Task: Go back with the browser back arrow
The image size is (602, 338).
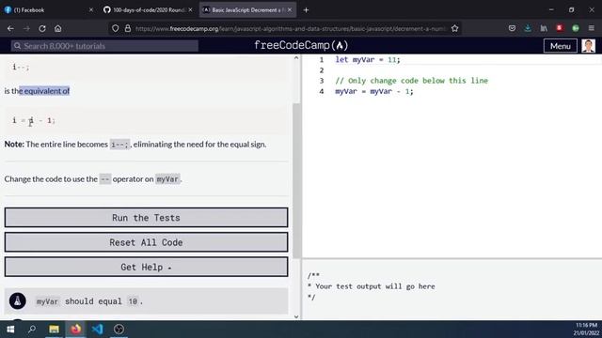Action: (10, 28)
